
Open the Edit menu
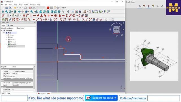click(x=6, y=5)
